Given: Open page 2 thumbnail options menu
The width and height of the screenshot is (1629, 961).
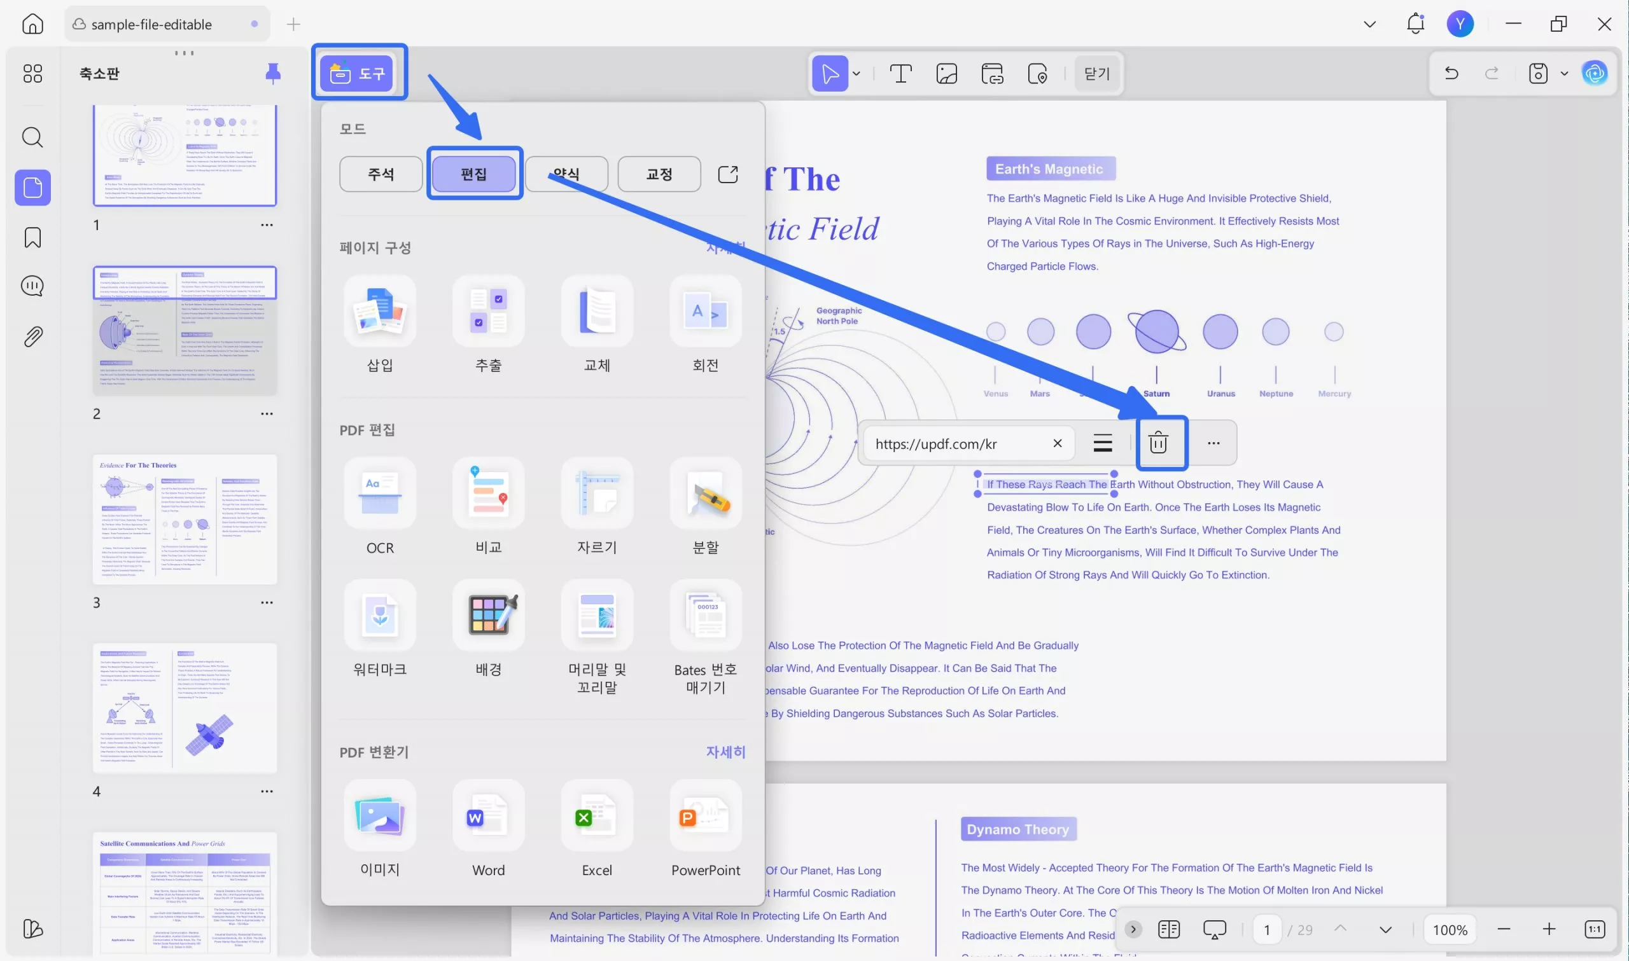Looking at the screenshot, I should pyautogui.click(x=266, y=414).
